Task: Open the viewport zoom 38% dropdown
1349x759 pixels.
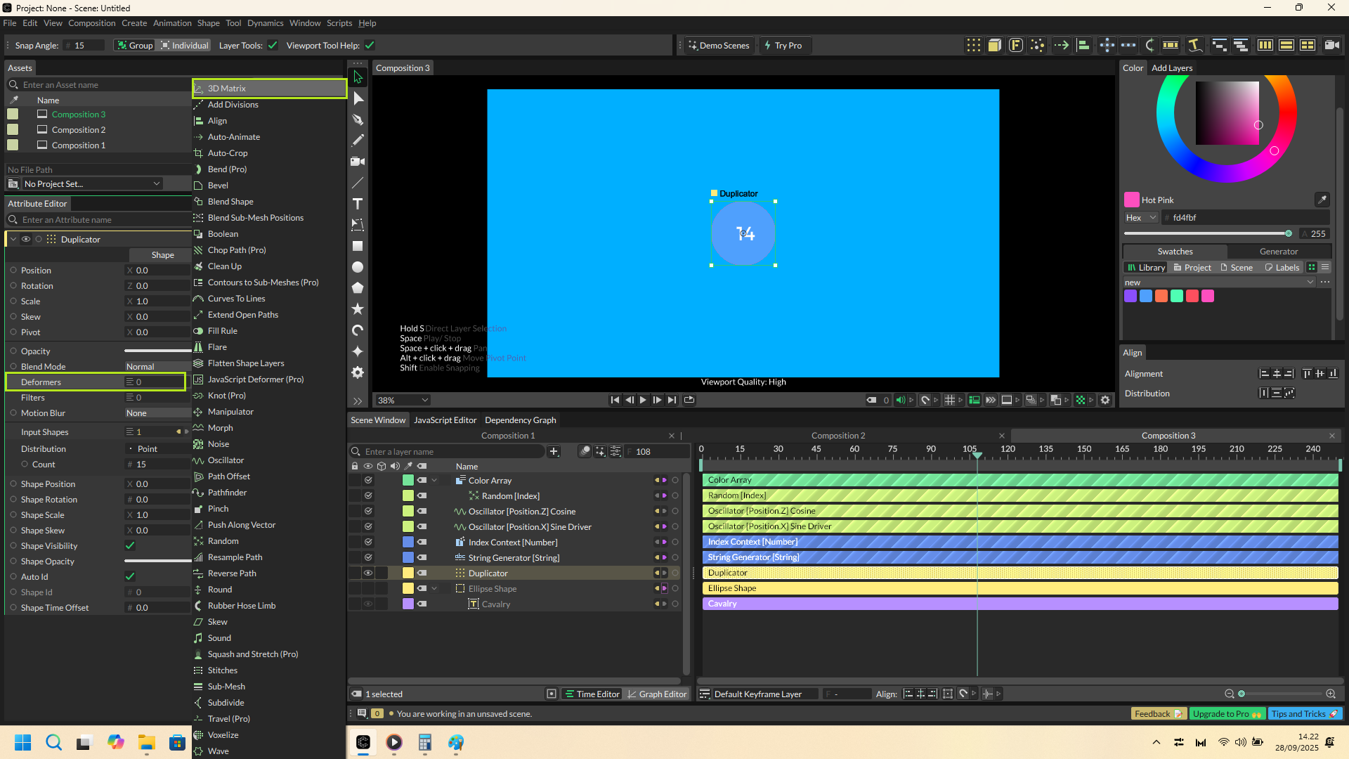Action: click(x=403, y=400)
